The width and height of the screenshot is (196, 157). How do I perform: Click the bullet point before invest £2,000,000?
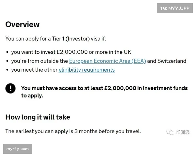pyautogui.click(x=7, y=52)
